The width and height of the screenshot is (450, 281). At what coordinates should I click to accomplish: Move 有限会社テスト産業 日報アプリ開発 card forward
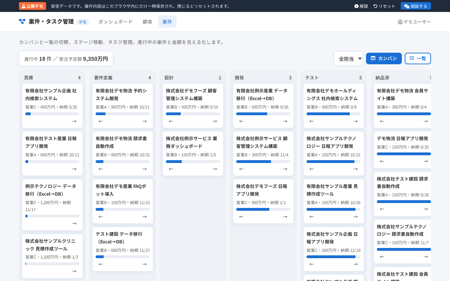74,169
